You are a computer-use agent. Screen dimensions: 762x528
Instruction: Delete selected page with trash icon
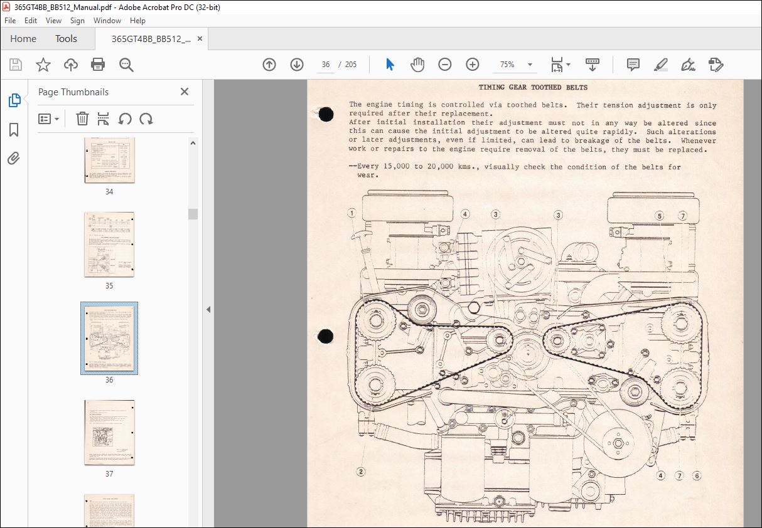[82, 119]
